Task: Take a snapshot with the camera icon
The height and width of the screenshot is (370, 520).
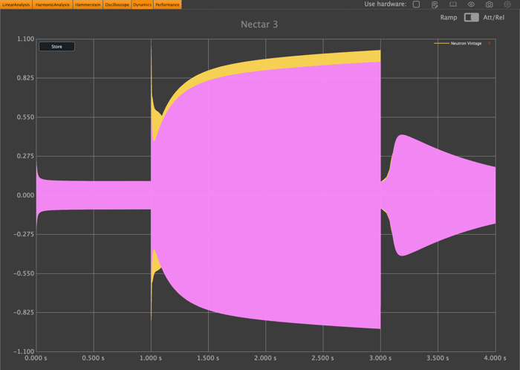Action: pos(489,4)
